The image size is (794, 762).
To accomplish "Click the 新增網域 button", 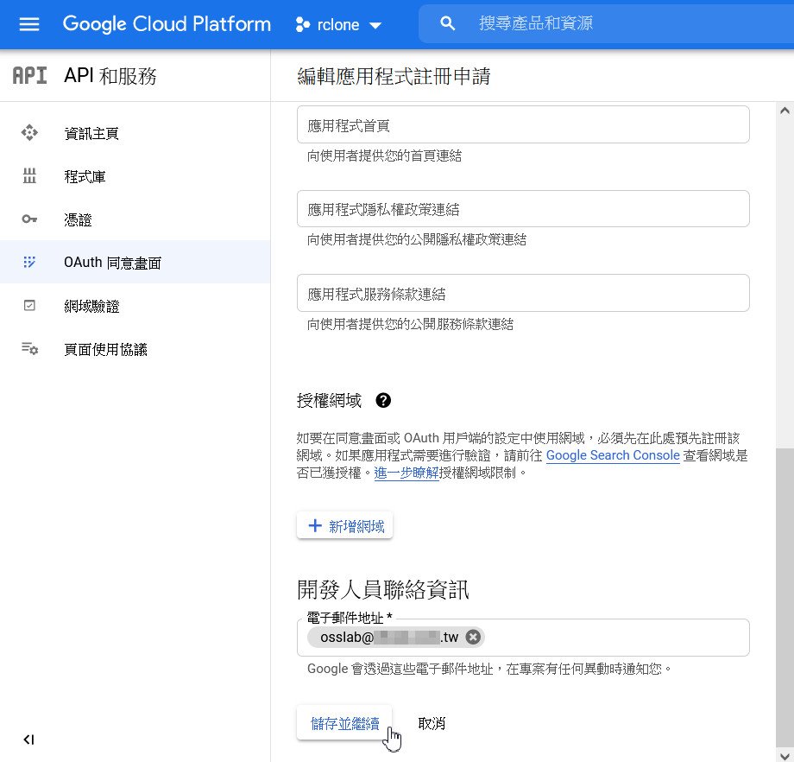I will tap(345, 526).
